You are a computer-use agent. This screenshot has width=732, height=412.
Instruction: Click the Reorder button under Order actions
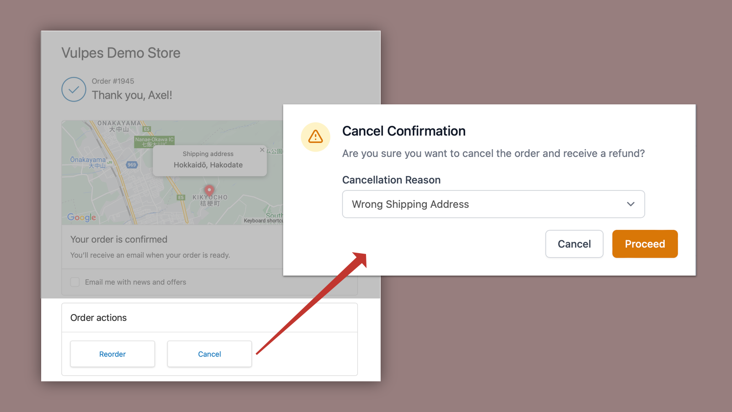coord(112,353)
